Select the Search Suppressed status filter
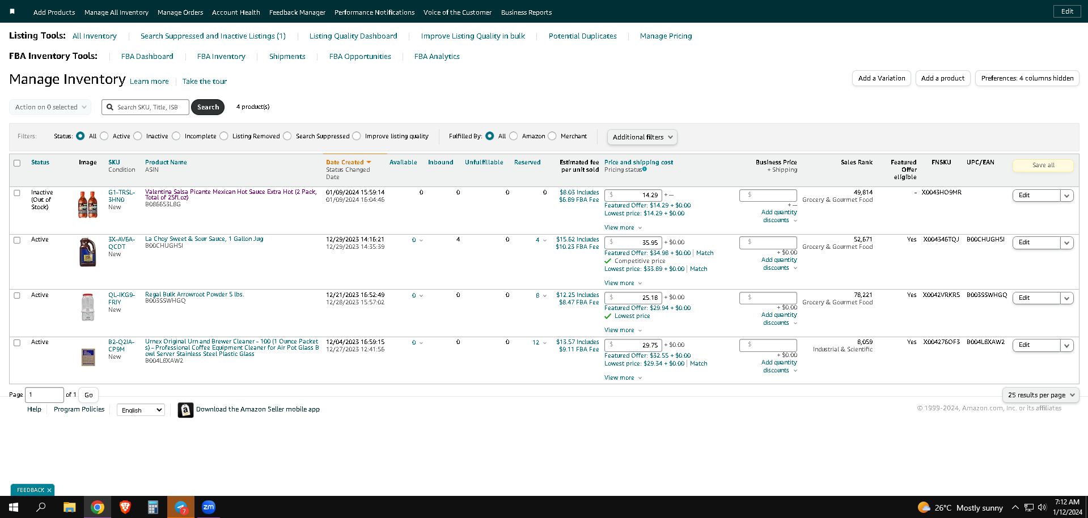Viewport: 1088px width, 518px height. (287, 136)
